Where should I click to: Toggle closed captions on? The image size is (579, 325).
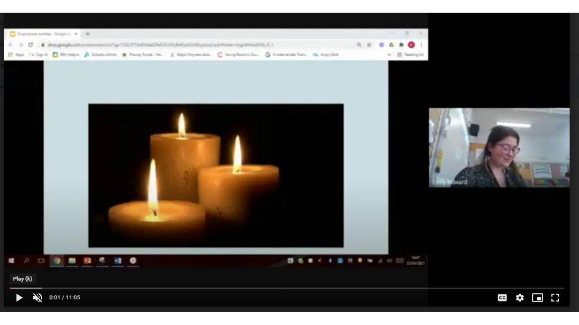(502, 298)
